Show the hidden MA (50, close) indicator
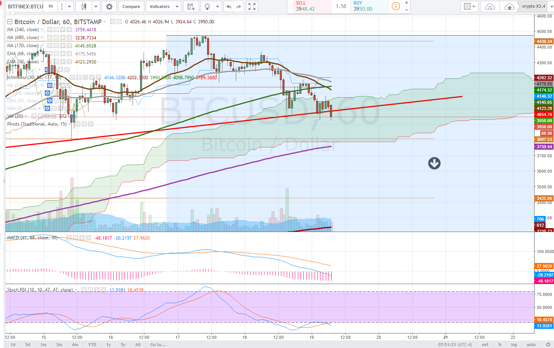554x348 pixels. point(47,93)
